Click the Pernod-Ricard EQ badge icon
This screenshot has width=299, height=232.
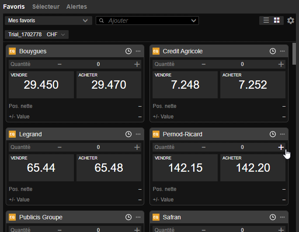[x=156, y=134]
